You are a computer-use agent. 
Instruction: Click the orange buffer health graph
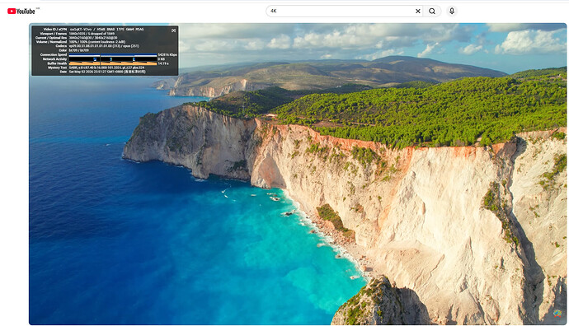(x=113, y=63)
